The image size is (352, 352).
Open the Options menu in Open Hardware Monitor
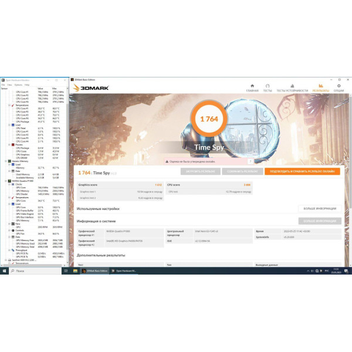click(x=18, y=85)
